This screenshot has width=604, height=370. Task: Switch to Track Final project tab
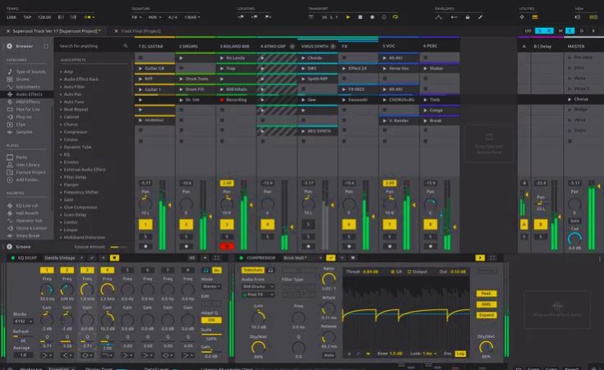click(x=141, y=31)
